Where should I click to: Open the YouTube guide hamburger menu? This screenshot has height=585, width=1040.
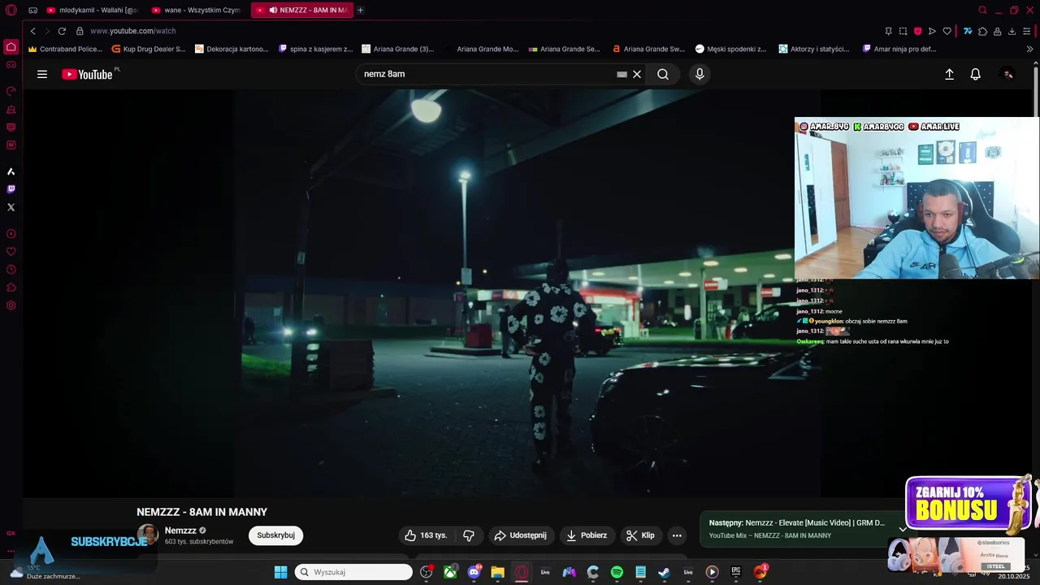click(x=42, y=74)
